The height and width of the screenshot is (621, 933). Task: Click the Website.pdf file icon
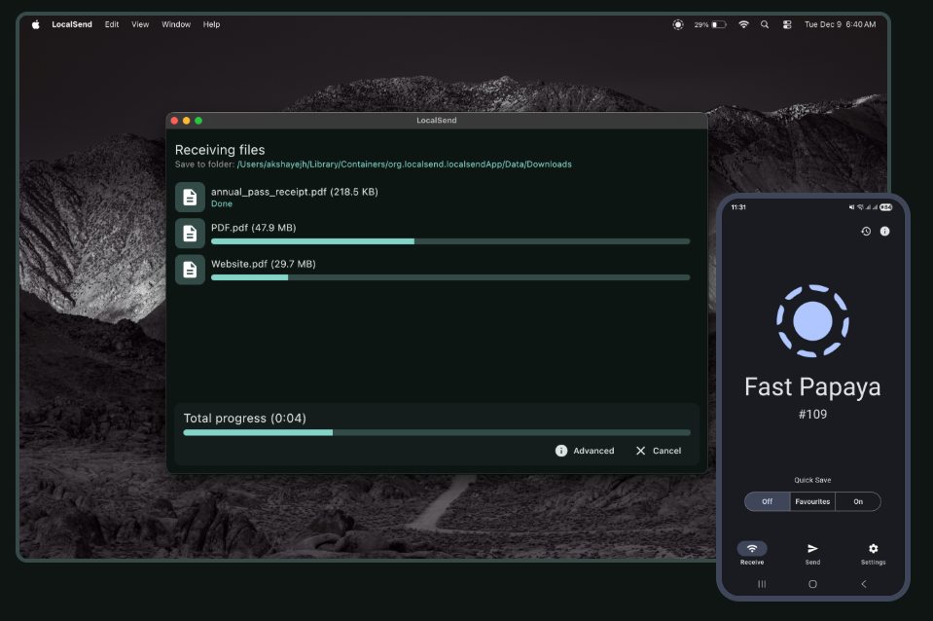point(190,270)
